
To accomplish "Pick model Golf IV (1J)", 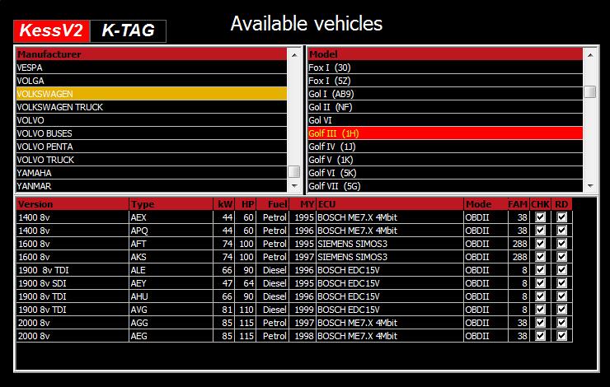I will click(445, 147).
